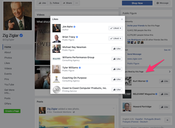Go to About in the sidebar

(7, 52)
